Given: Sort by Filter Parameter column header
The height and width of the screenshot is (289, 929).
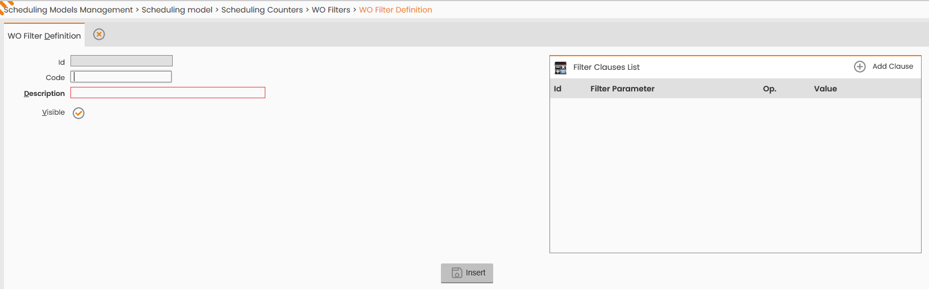Looking at the screenshot, I should pos(622,89).
